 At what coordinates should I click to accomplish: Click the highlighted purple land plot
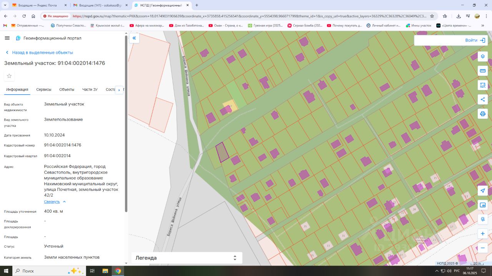tap(222, 153)
